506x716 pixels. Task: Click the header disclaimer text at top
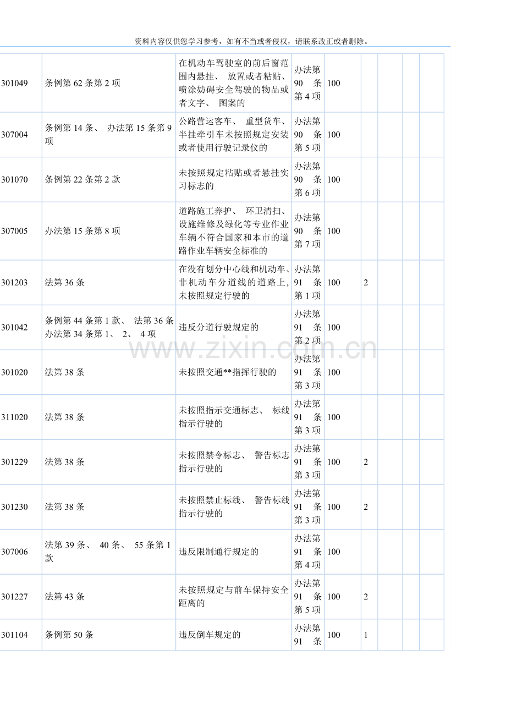[252, 41]
